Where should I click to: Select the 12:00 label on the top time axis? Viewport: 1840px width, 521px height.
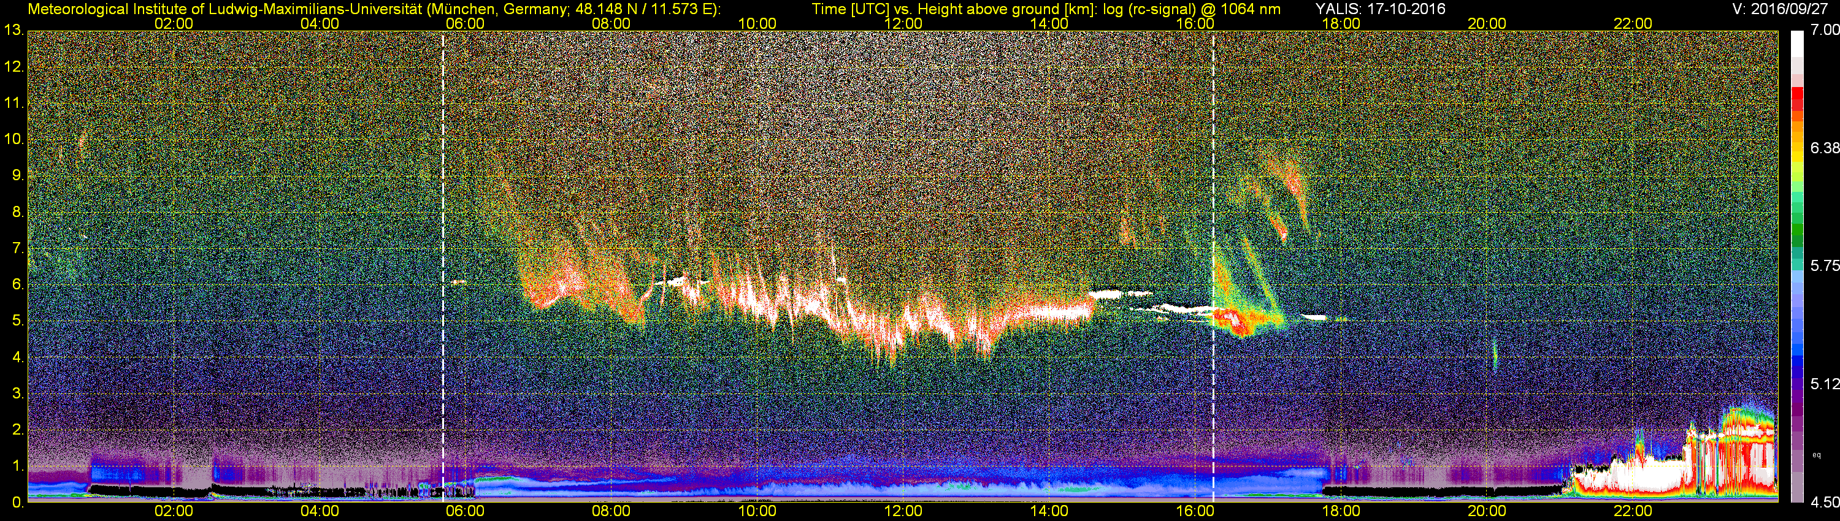pyautogui.click(x=903, y=23)
